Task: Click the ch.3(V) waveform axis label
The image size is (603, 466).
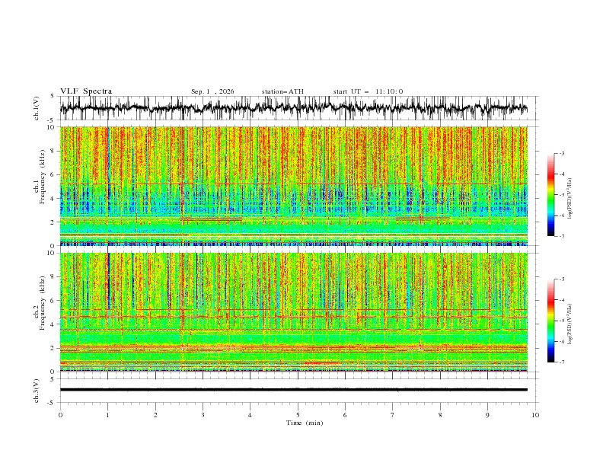Action: point(37,391)
